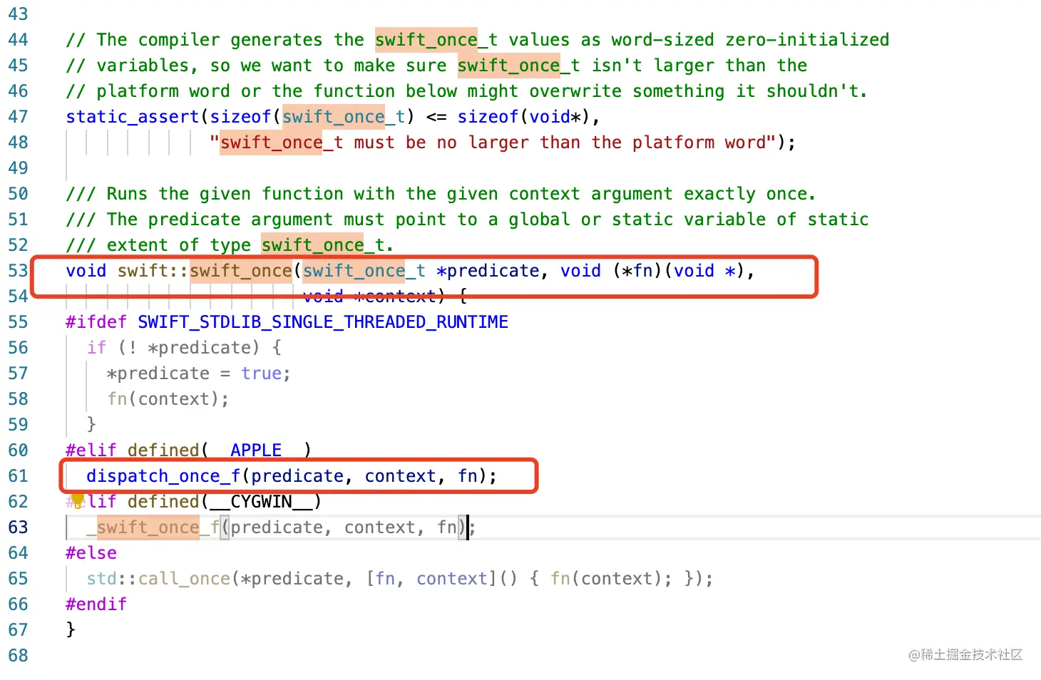This screenshot has width=1041, height=680.
Task: Click line number 68 in the gutter
Action: tap(18, 656)
